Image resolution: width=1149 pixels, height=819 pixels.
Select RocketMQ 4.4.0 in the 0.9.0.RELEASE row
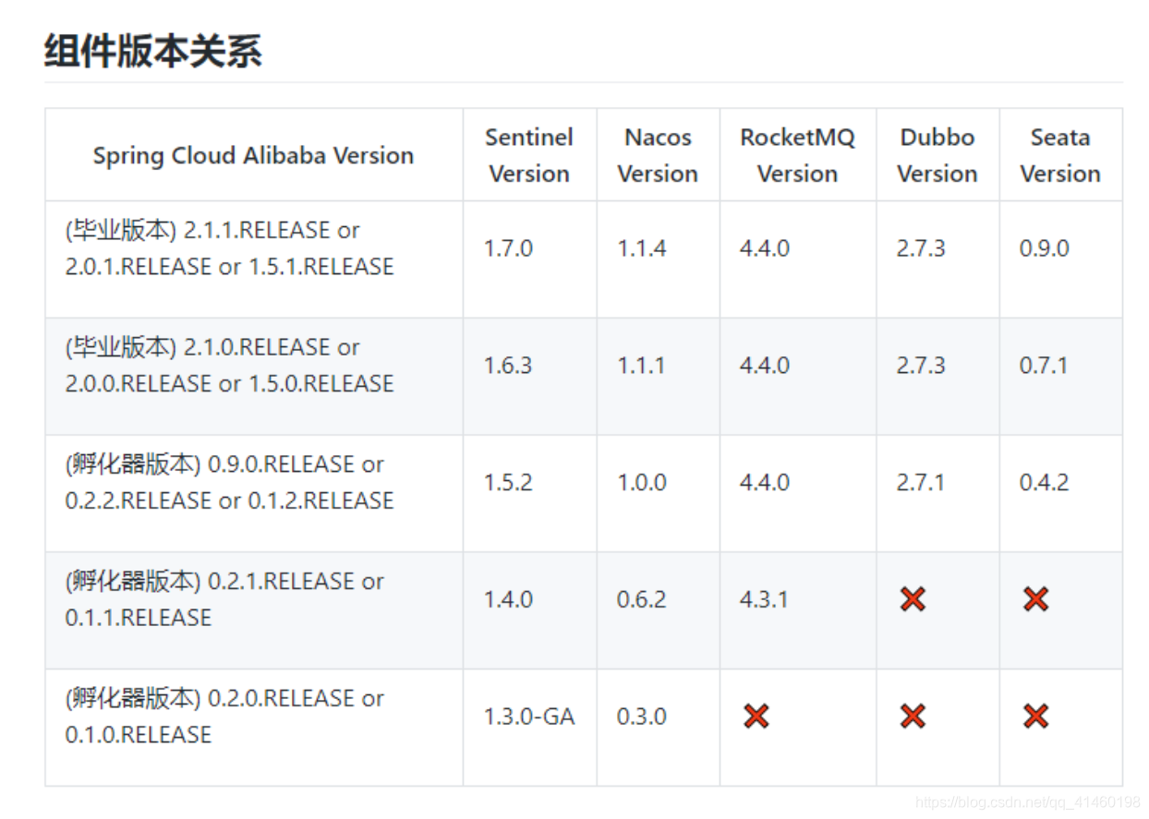tap(765, 482)
